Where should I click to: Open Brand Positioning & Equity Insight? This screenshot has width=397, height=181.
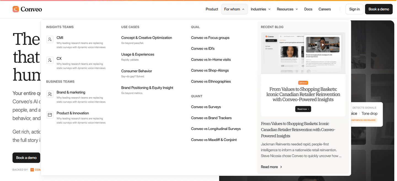tap(147, 88)
